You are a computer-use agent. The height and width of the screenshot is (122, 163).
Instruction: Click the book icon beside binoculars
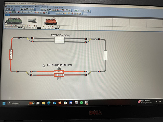[60, 13]
